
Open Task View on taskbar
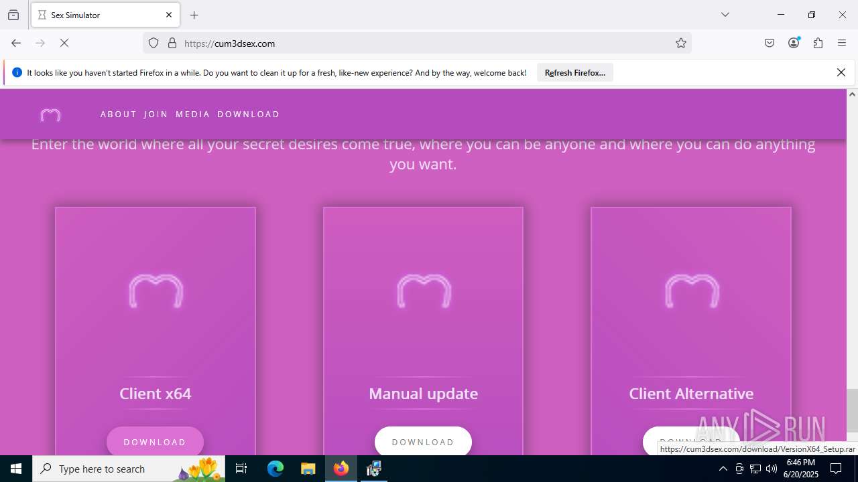[x=241, y=469]
